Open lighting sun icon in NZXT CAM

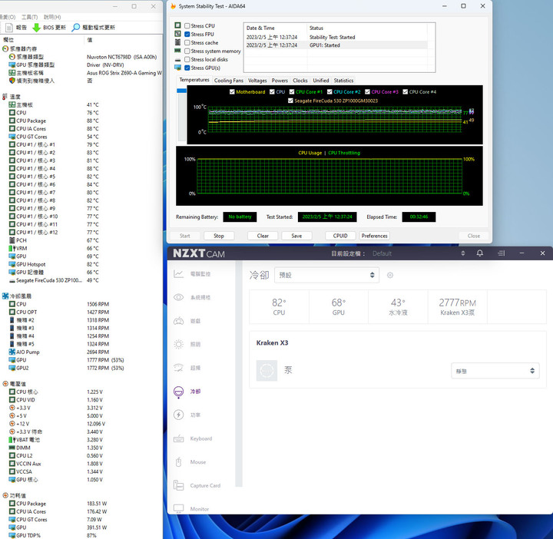pos(178,345)
